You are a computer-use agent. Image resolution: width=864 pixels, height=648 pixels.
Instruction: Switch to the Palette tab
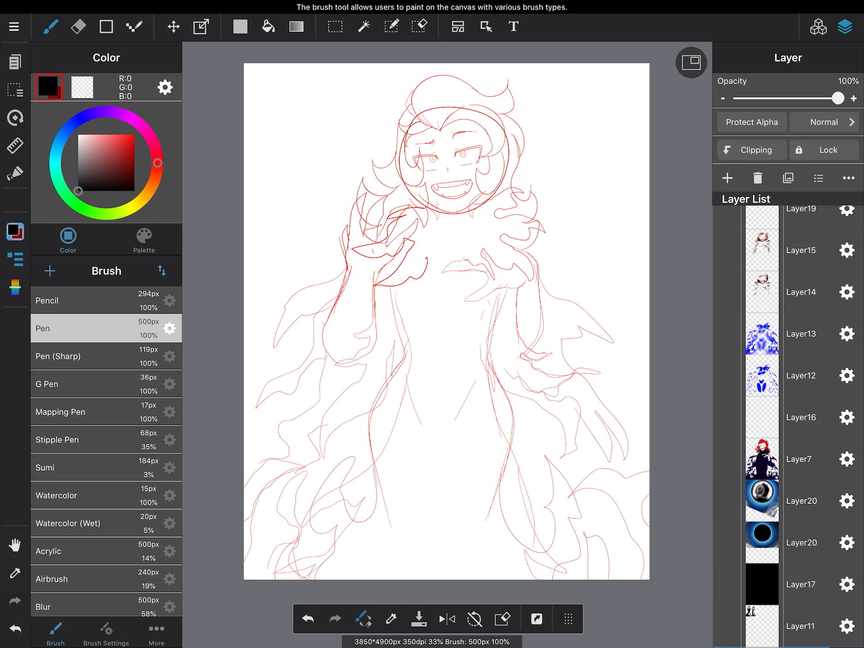(144, 240)
